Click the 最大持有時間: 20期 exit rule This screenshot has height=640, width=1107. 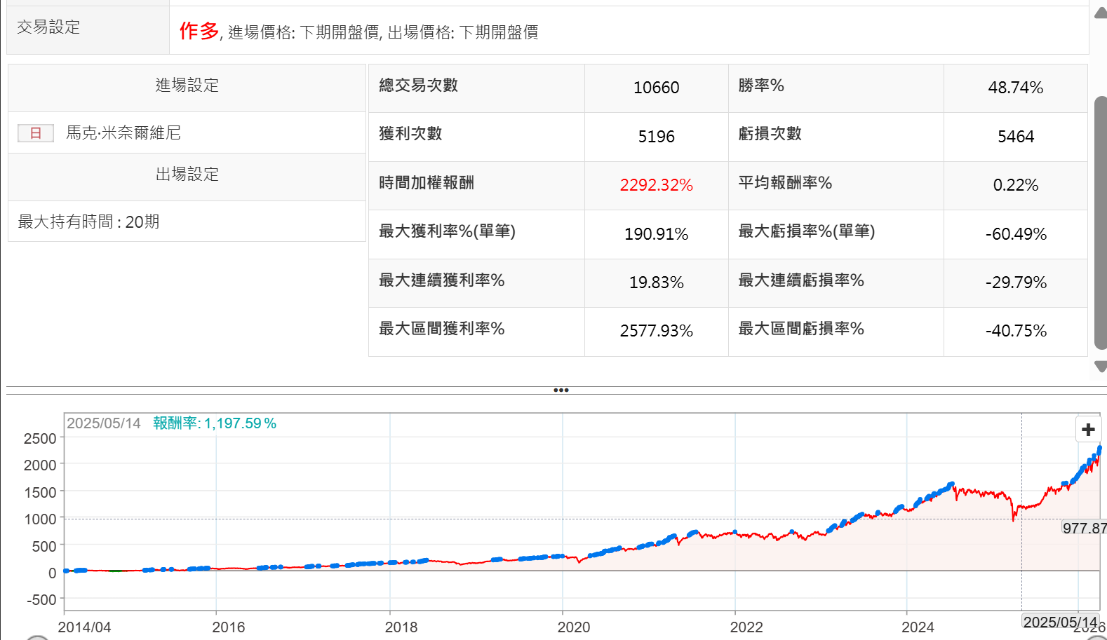(89, 222)
